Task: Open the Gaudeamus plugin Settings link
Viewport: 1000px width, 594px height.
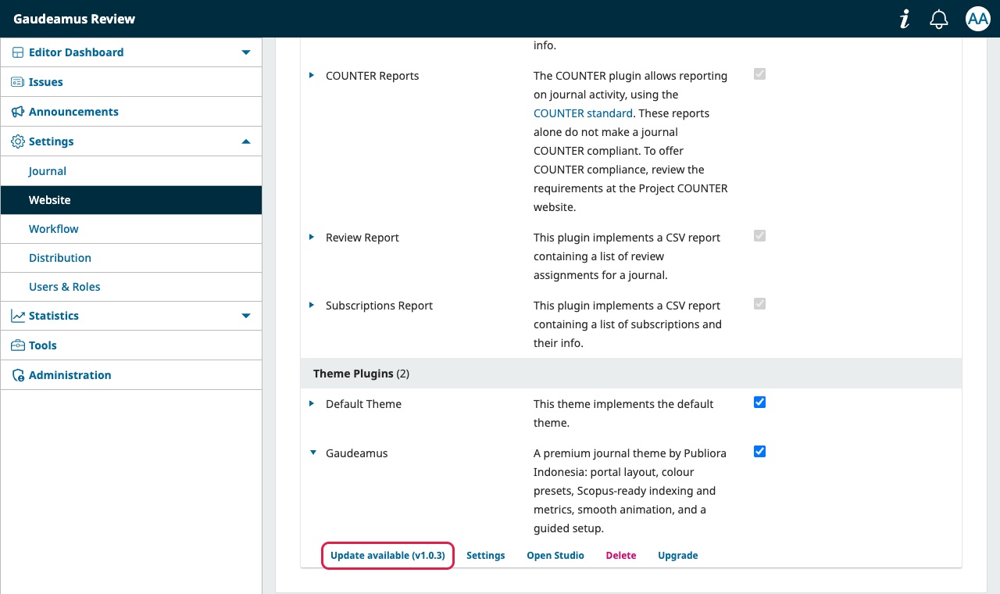Action: 486,556
